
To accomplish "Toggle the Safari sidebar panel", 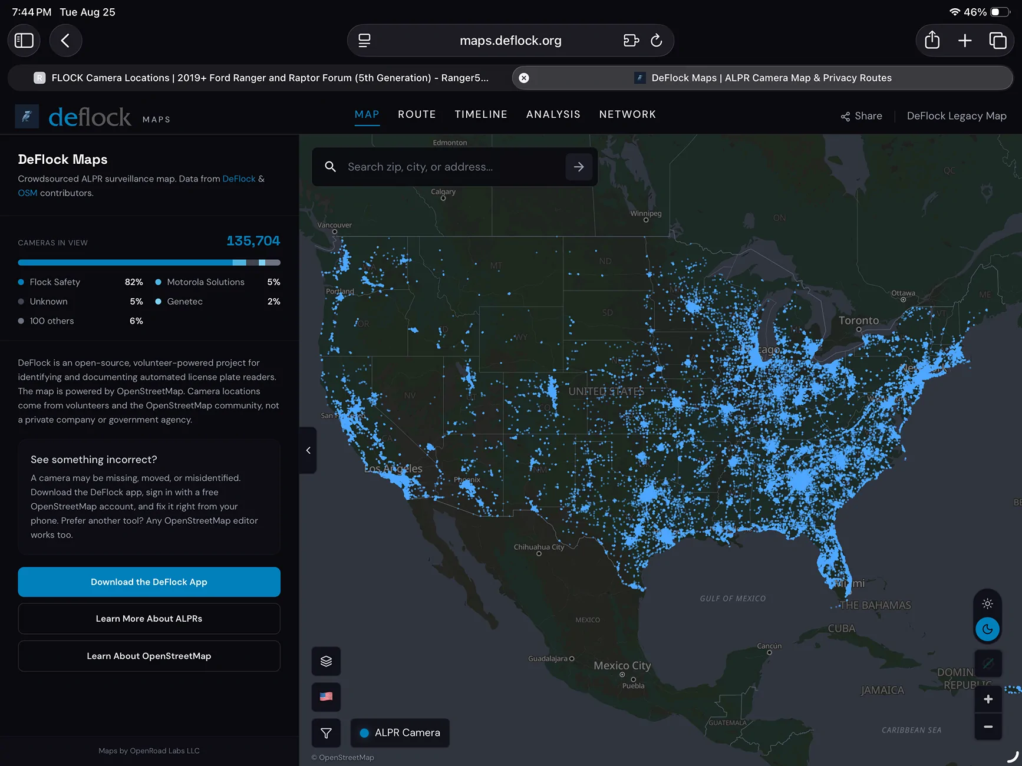I will [24, 41].
